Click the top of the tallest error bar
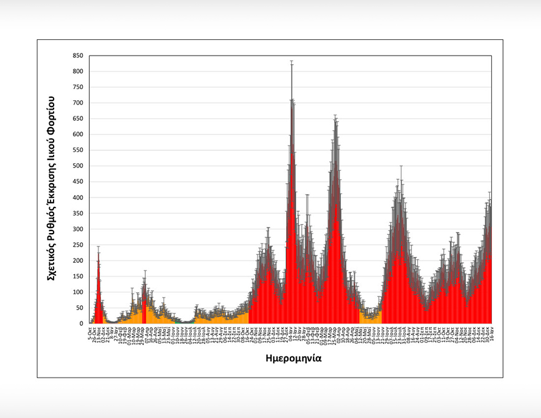Viewport: 541px width, 418px height. point(292,61)
